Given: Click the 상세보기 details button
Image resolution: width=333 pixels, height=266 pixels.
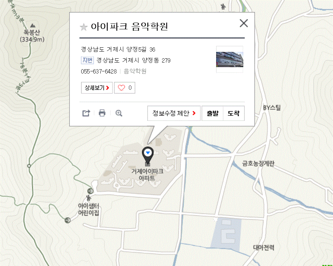Looking at the screenshot, I should (x=97, y=88).
